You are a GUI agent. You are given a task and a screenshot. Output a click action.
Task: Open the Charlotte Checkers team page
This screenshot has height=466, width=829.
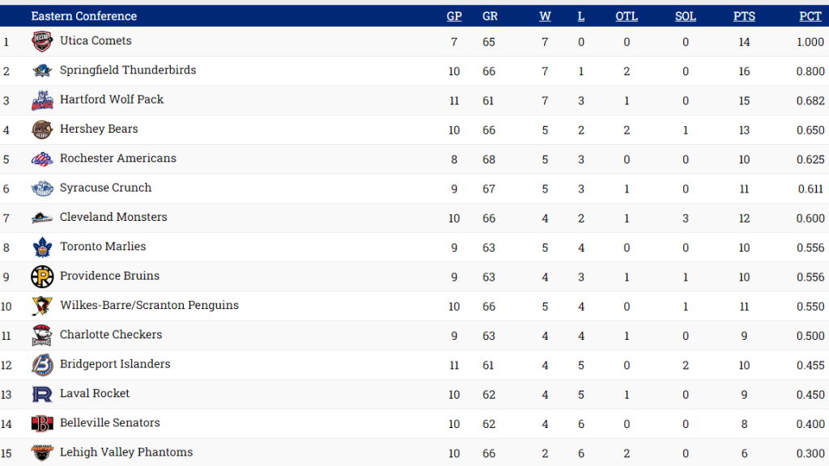click(111, 335)
